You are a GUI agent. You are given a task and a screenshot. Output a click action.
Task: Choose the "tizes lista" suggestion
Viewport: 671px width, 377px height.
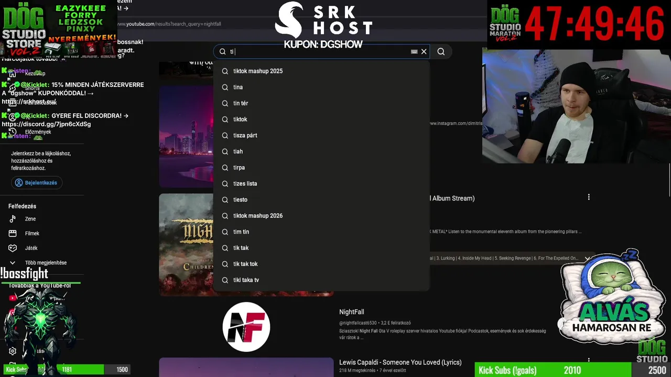pos(321,183)
